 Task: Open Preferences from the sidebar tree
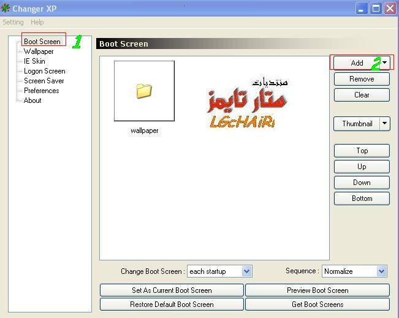42,91
